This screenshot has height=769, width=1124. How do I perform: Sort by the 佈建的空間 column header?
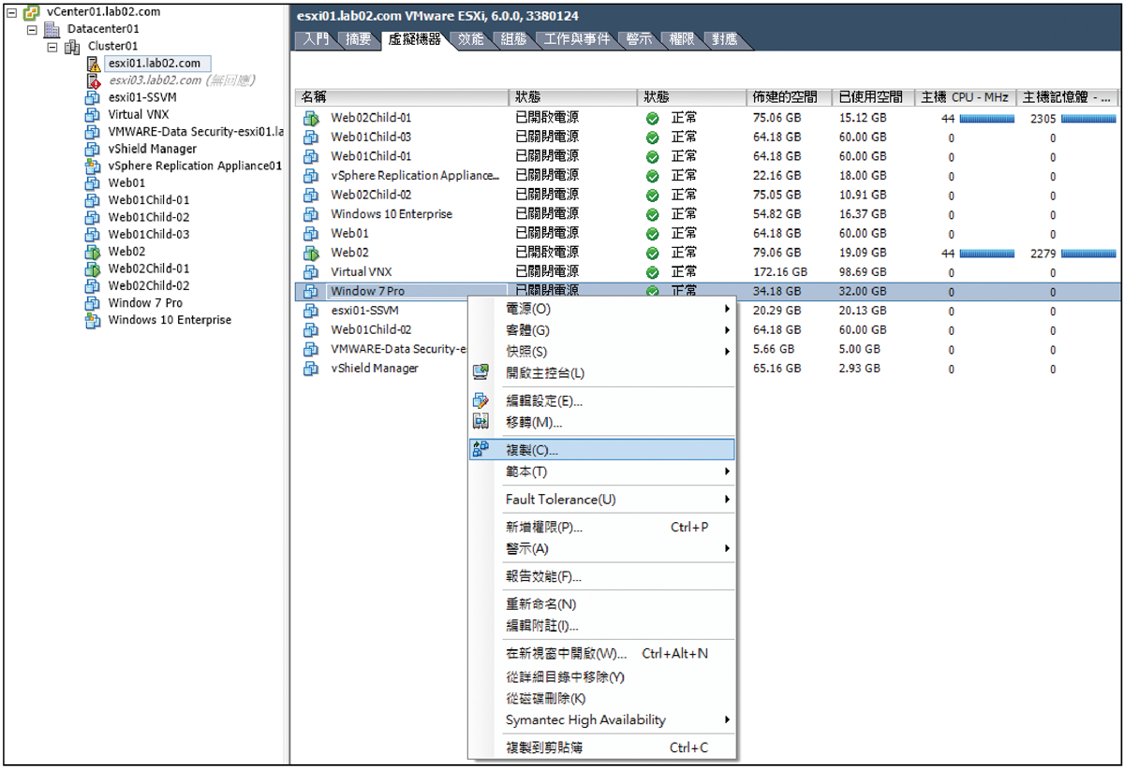tap(789, 97)
